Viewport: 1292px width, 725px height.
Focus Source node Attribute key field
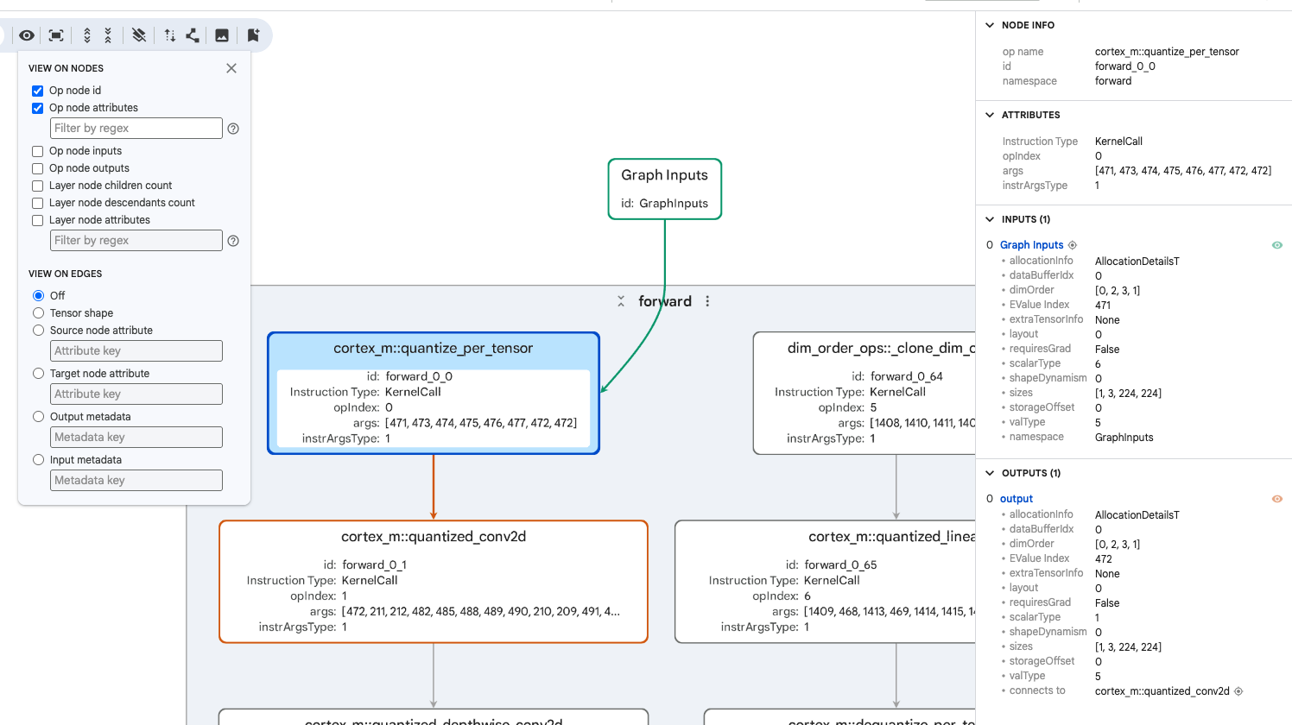click(136, 351)
